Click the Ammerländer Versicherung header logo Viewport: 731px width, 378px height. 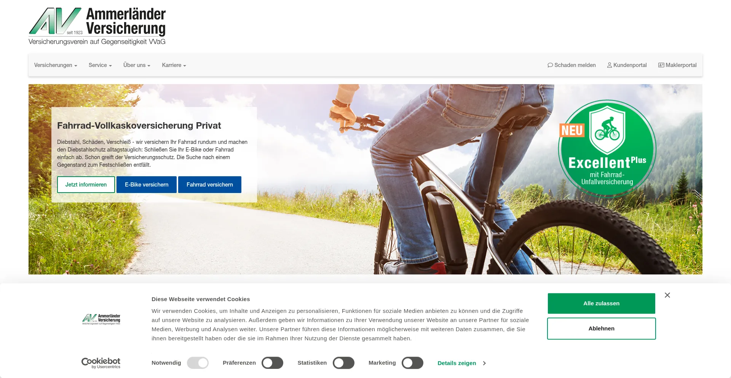tap(97, 26)
